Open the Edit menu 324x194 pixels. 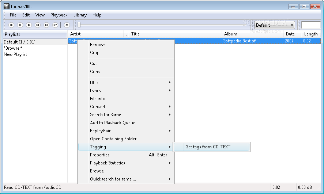pos(26,15)
